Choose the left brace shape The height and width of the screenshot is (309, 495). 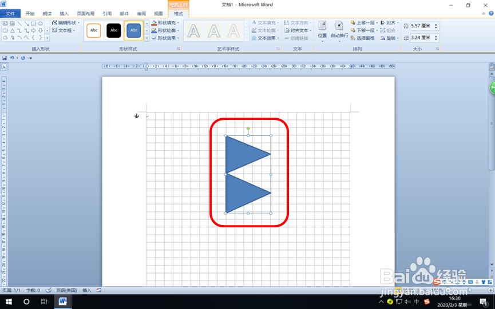33,38
